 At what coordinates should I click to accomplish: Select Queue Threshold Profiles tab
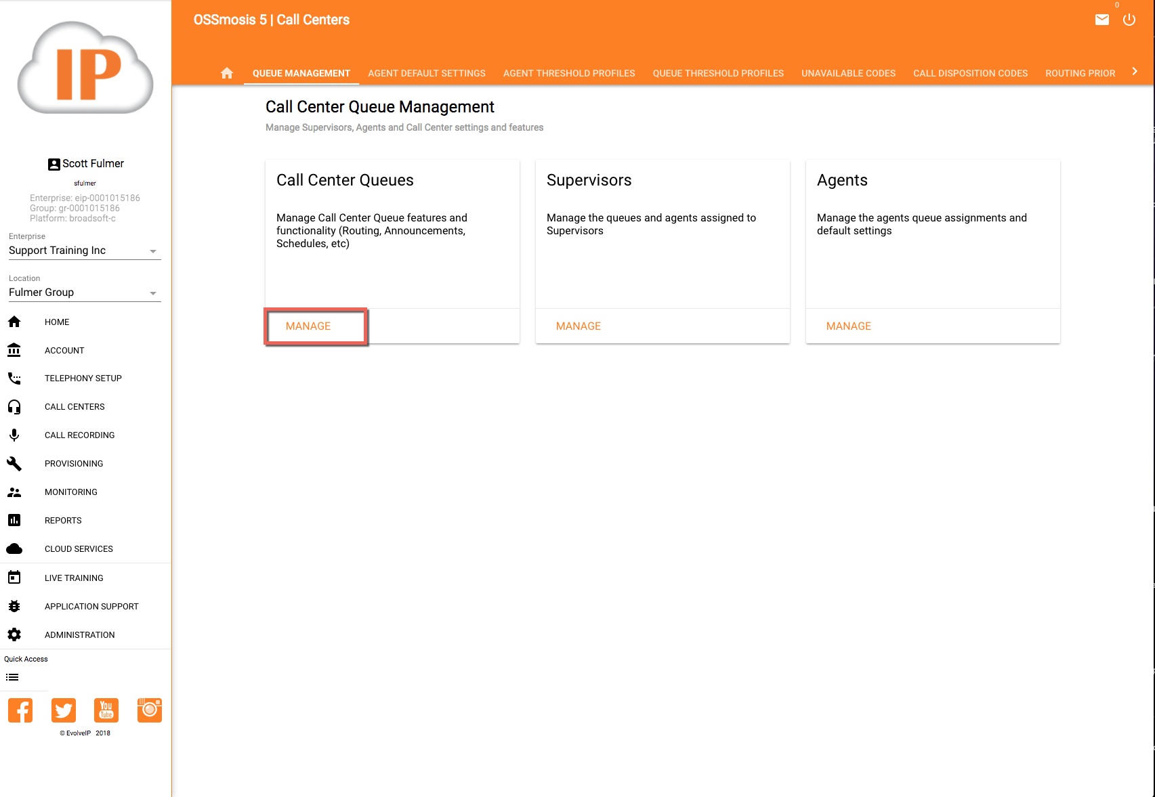point(718,73)
